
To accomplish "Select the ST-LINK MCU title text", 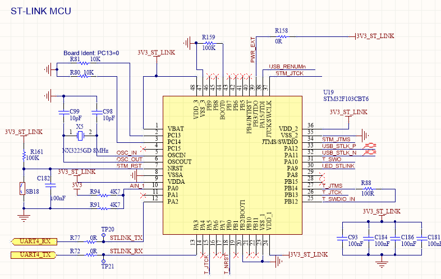I will coord(41,11).
